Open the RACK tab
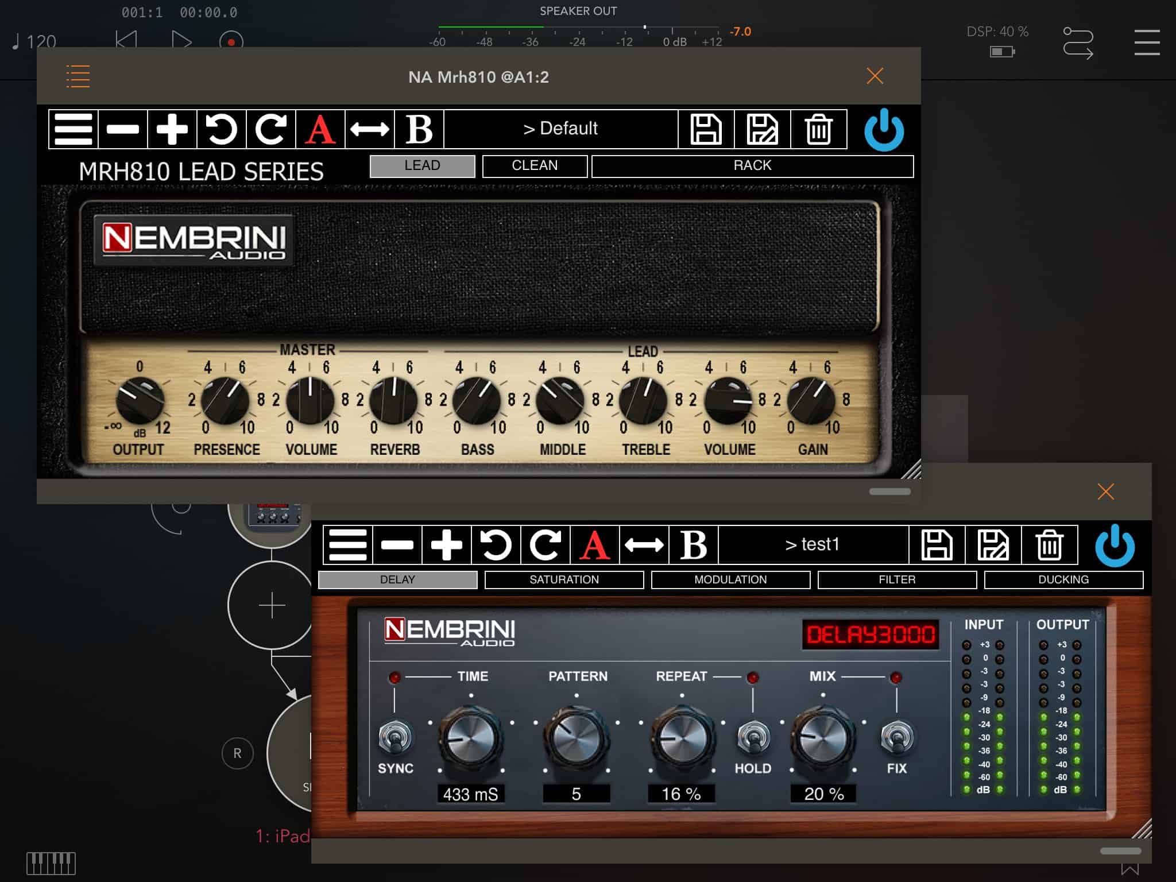 click(752, 166)
